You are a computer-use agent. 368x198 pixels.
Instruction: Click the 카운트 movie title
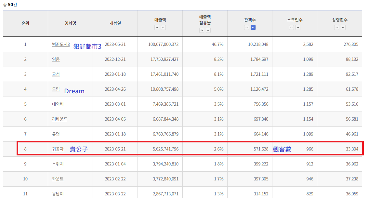[58, 179]
